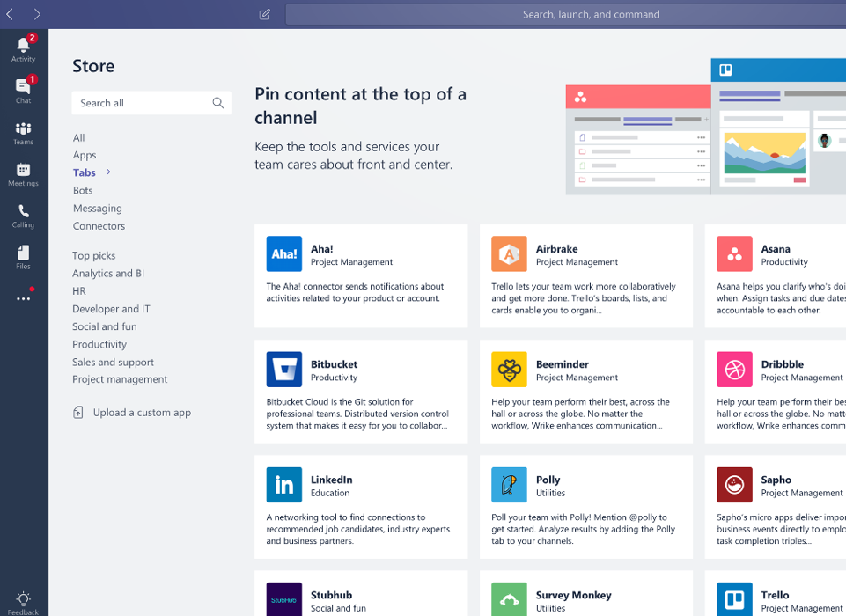Click the Search, launch, and command bar

(x=565, y=15)
